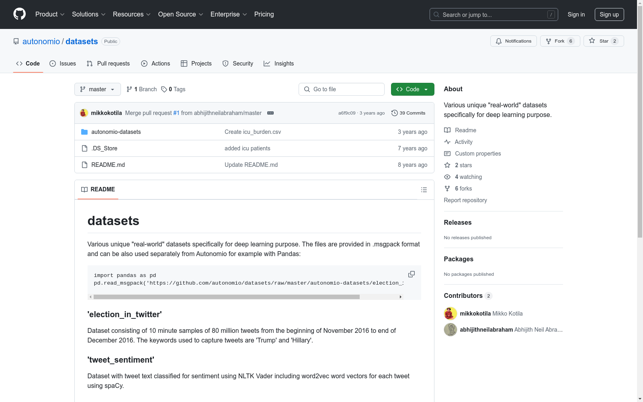Focus the Search or jump to field

click(494, 14)
